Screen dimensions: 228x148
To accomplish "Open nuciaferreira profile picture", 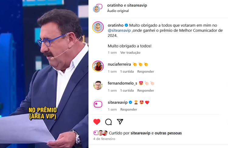I will click(x=98, y=66).
